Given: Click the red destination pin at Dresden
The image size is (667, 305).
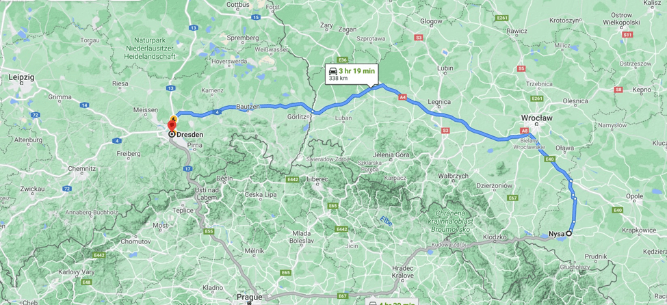Looking at the screenshot, I should [x=172, y=126].
